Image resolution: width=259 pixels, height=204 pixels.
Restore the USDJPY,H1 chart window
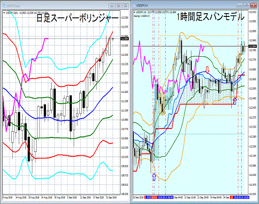click(x=246, y=6)
